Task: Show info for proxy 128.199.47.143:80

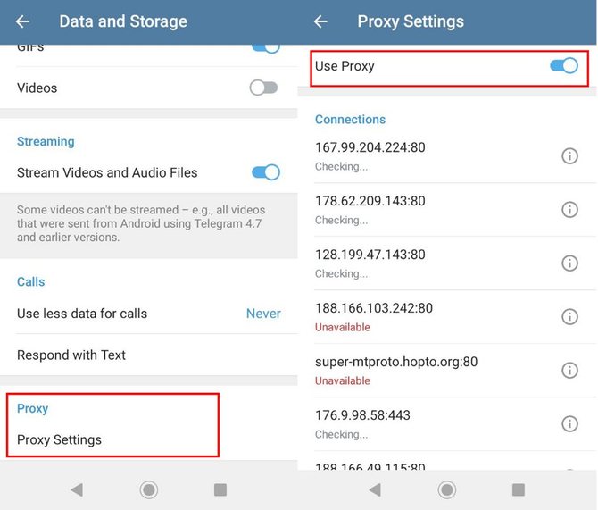Action: tap(569, 263)
